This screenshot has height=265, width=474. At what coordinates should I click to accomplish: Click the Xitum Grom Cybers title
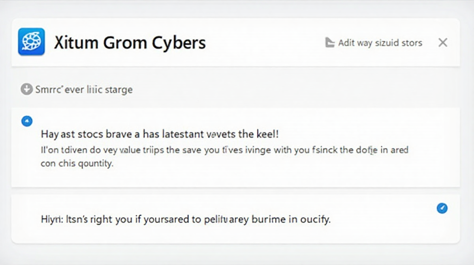[x=130, y=42]
